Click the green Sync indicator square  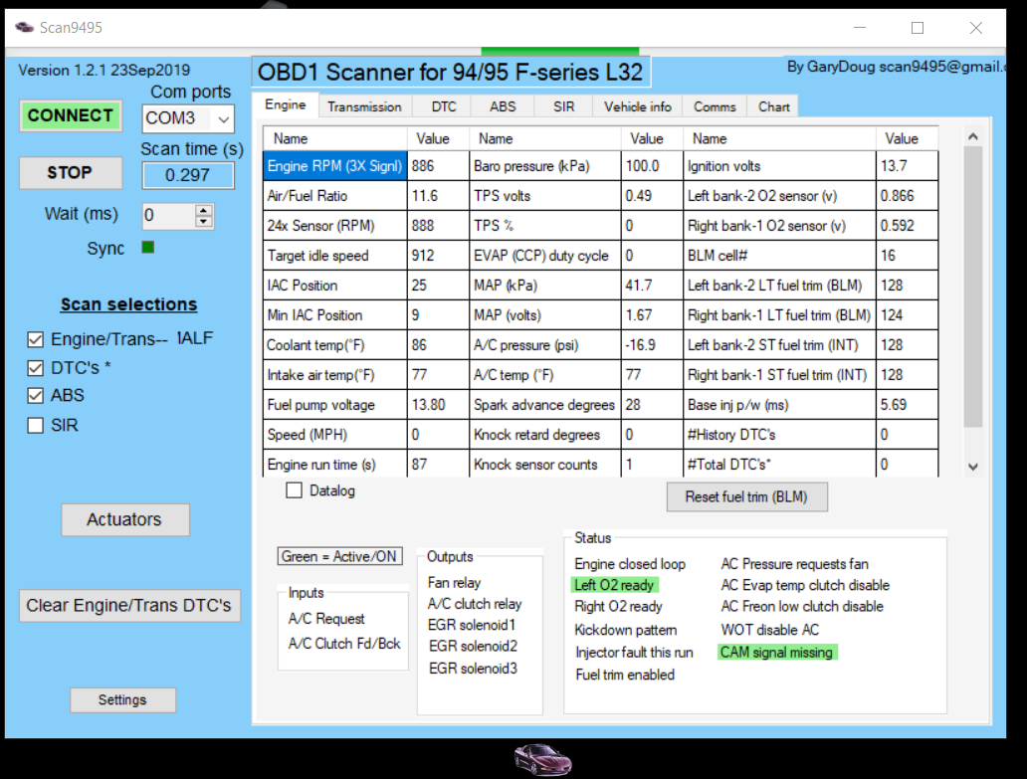point(147,248)
